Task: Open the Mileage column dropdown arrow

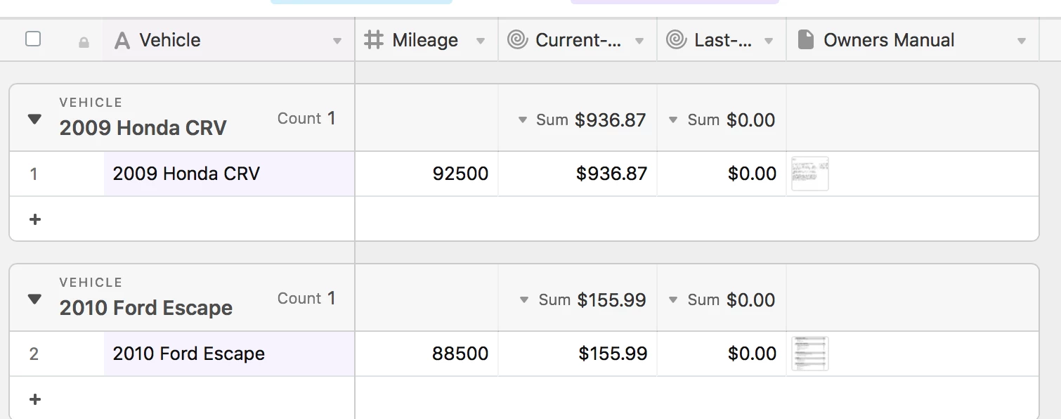Action: 481,41
